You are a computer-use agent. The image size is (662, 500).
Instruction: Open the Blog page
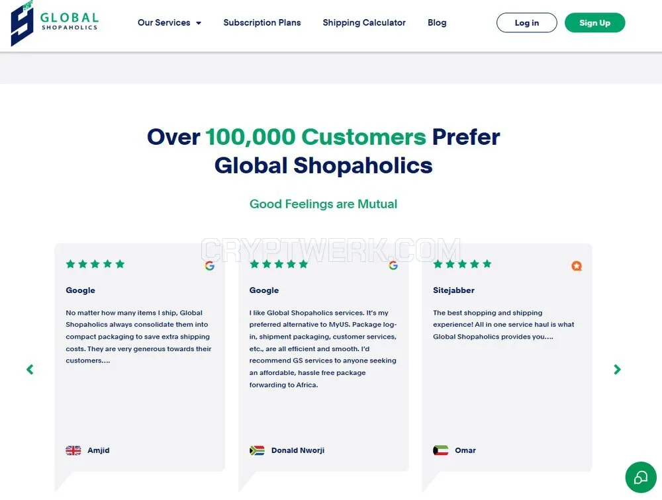click(437, 22)
